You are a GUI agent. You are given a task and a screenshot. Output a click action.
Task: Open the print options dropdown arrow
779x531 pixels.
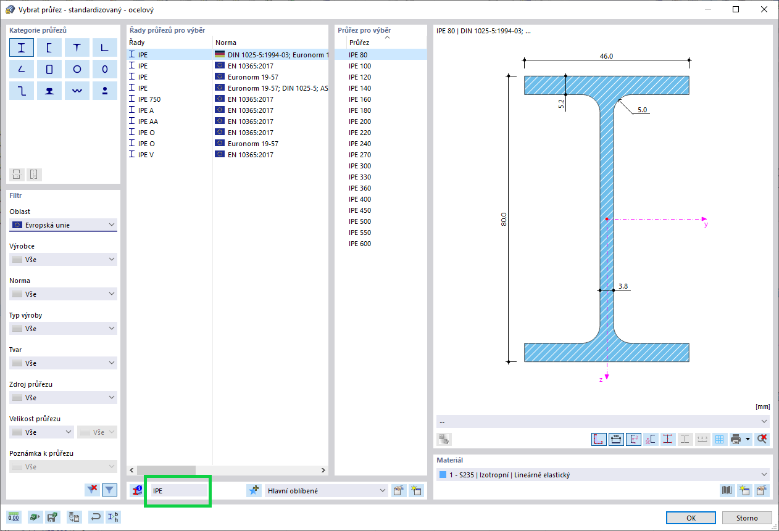tap(748, 439)
